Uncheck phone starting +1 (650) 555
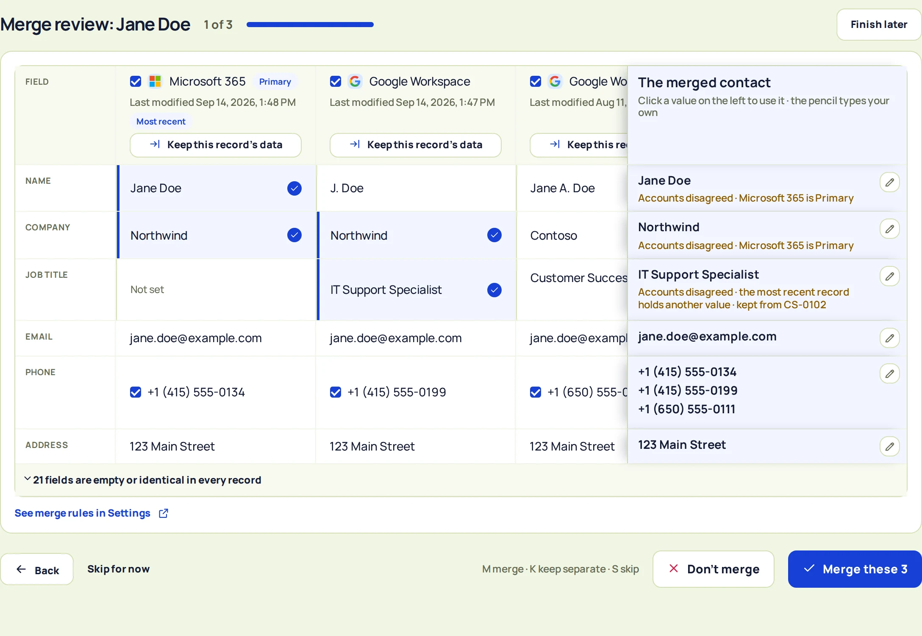The image size is (922, 636). (536, 393)
